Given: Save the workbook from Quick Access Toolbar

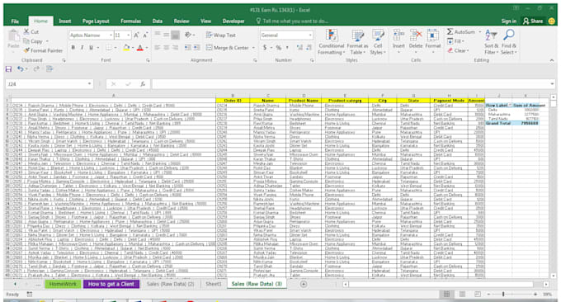Looking at the screenshot, I should [8, 68].
